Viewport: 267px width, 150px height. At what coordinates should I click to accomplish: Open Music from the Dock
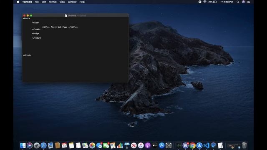click(141, 145)
